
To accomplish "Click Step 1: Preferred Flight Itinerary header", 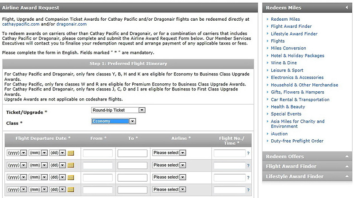I will coord(128,64).
